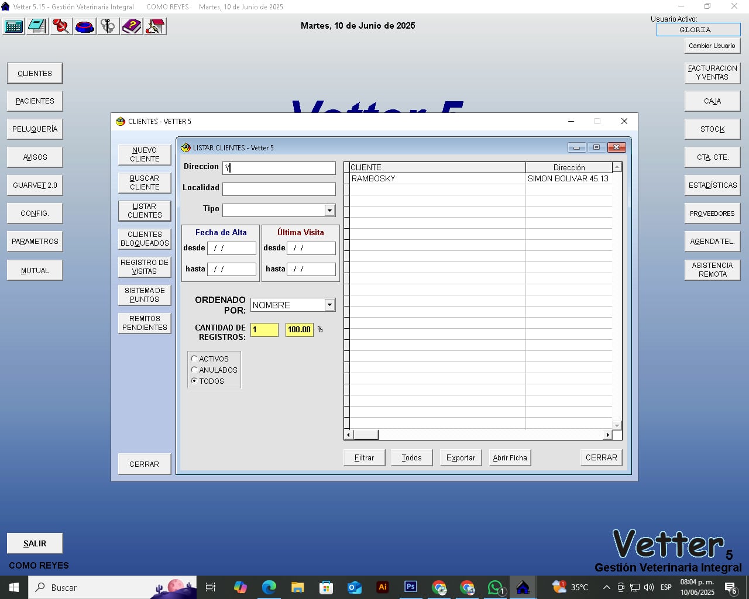Open ESTADÍSTICAS module
The height and width of the screenshot is (599, 749).
tap(712, 185)
